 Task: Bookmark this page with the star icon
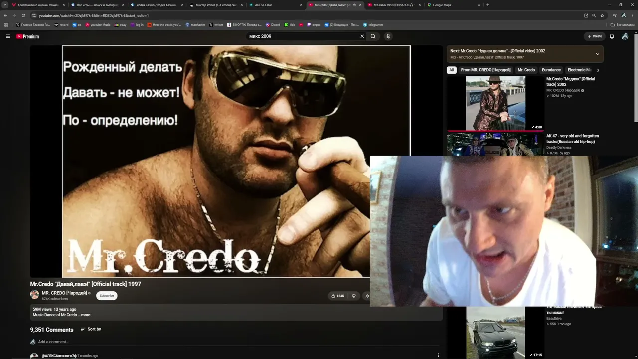point(602,15)
